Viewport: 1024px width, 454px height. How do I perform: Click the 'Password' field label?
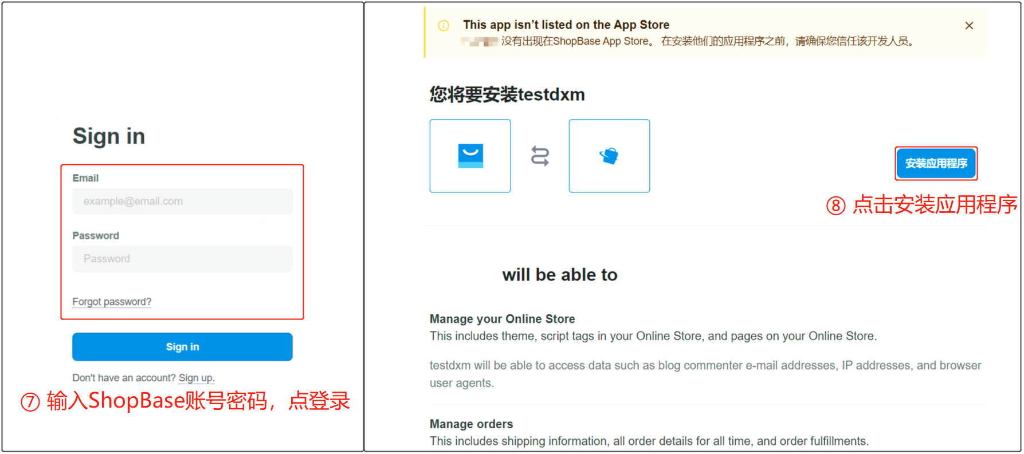click(96, 235)
